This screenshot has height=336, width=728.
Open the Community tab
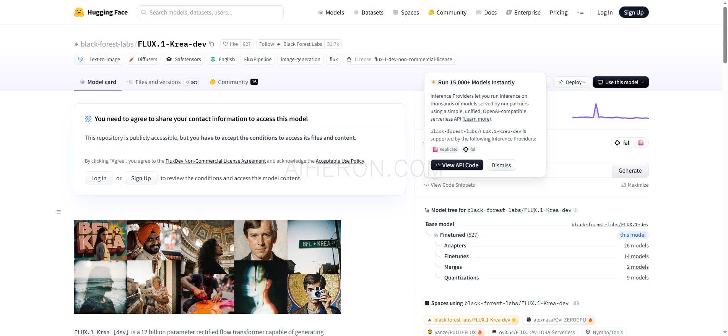point(233,82)
